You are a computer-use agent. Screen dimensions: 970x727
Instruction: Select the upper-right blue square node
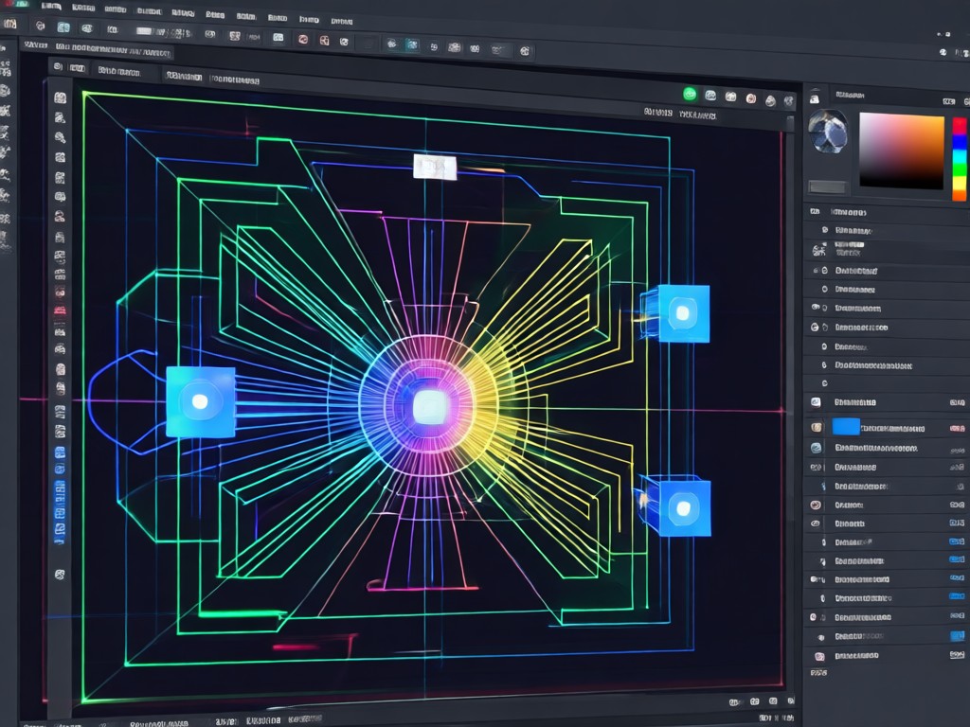pos(684,313)
